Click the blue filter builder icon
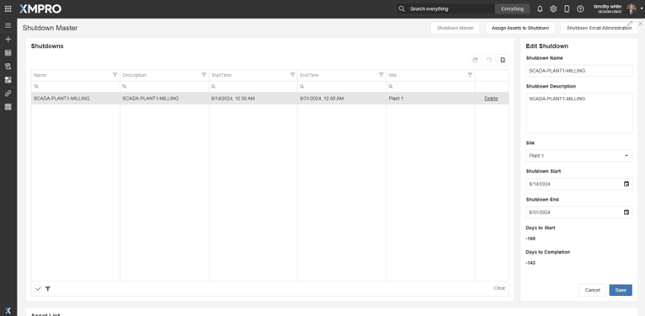This screenshot has height=316, width=645. (48, 289)
